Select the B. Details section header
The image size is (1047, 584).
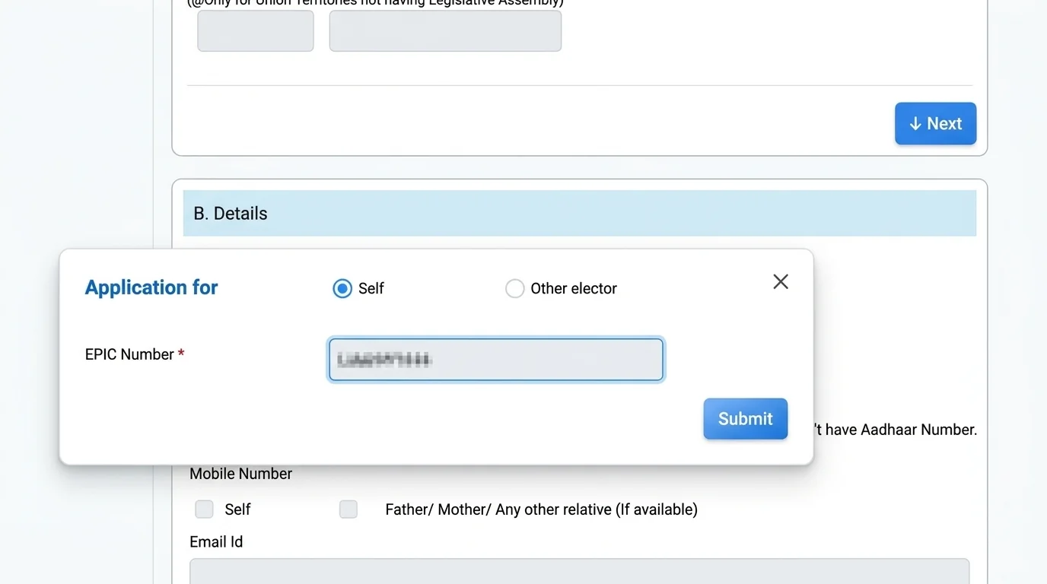(x=580, y=214)
